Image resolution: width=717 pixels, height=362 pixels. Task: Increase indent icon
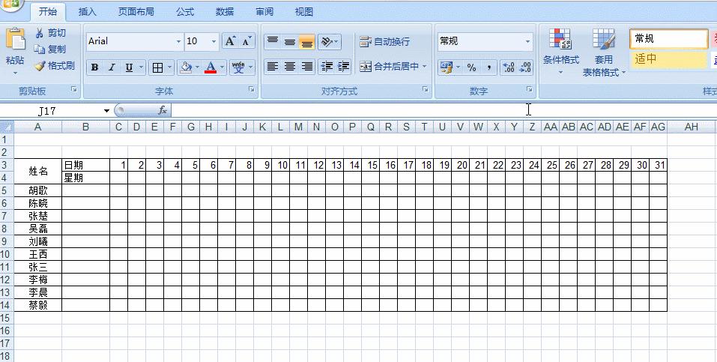click(x=343, y=67)
